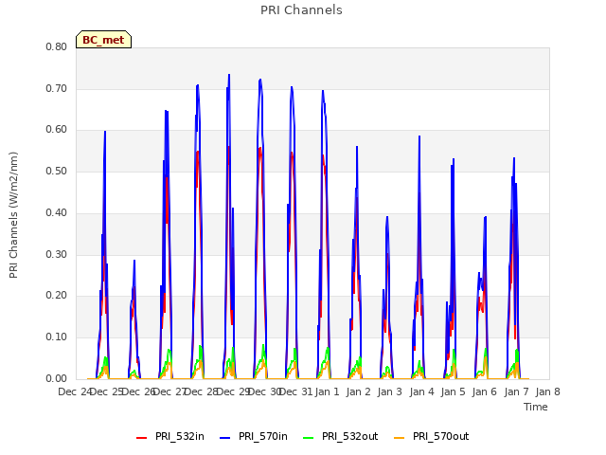The image size is (606, 455).
Task: Click the BC_met annotation label
Action: tap(103, 40)
